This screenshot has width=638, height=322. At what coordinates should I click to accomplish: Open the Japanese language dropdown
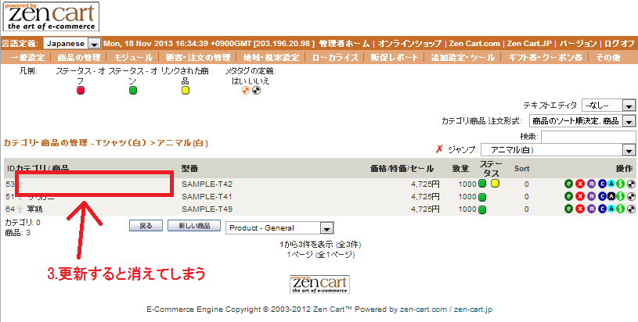tap(94, 44)
